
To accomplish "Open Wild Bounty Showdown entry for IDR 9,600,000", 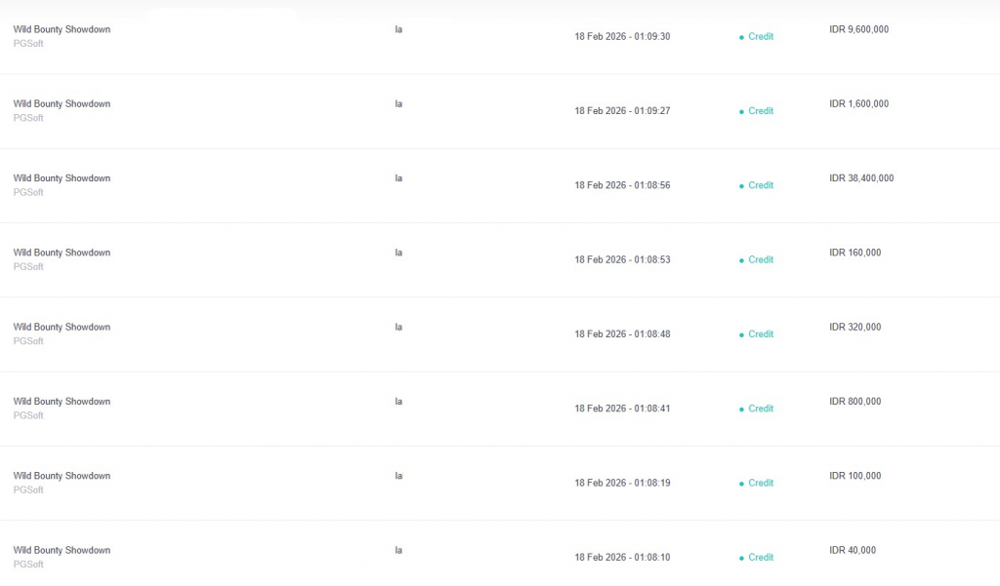I will (x=62, y=29).
